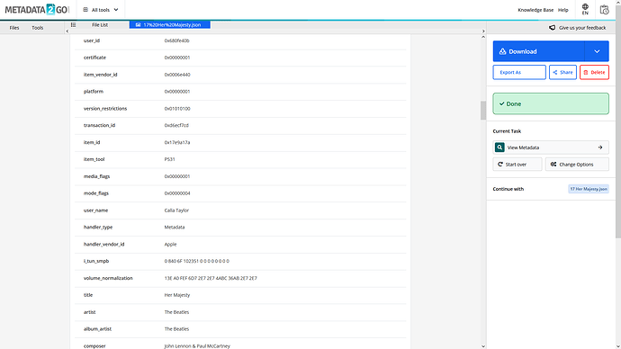Click the media_flags field label
621x349 pixels.
pos(96,176)
